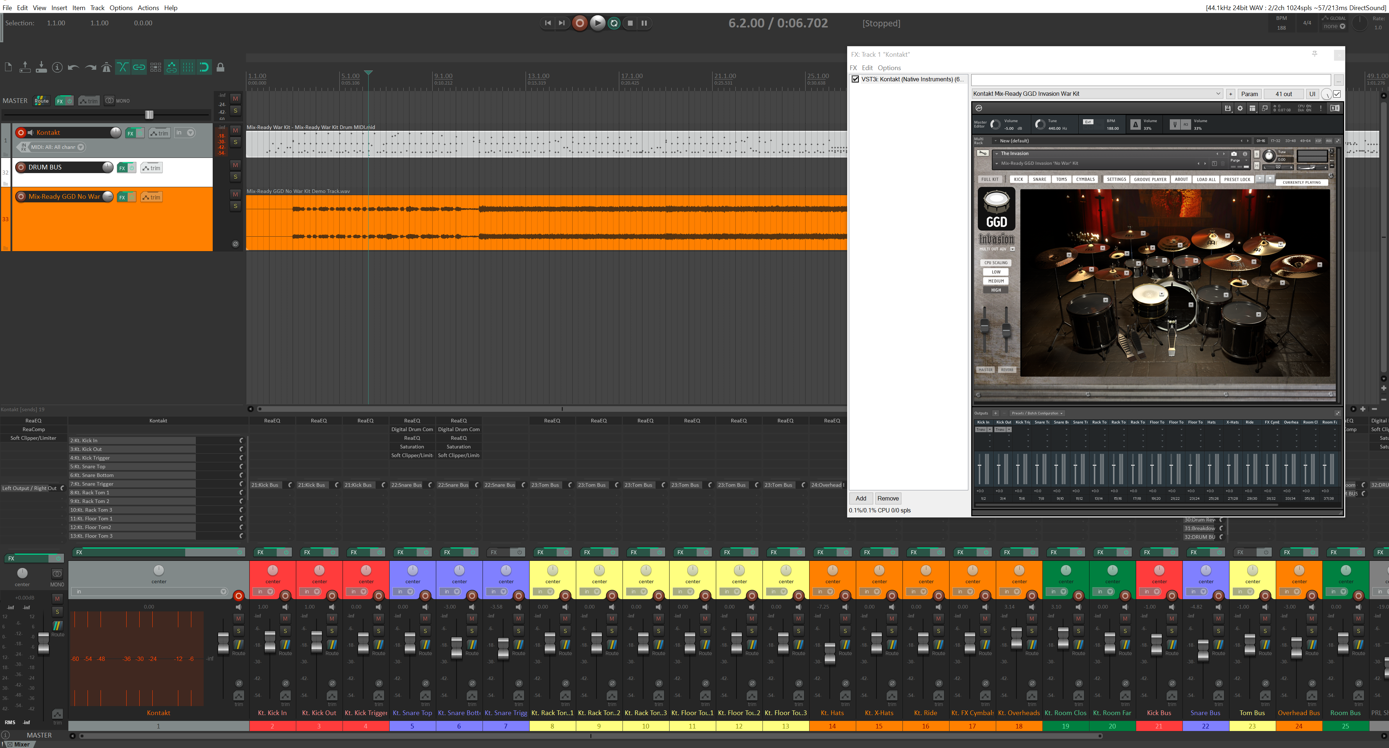Click the save project icon

(41, 67)
